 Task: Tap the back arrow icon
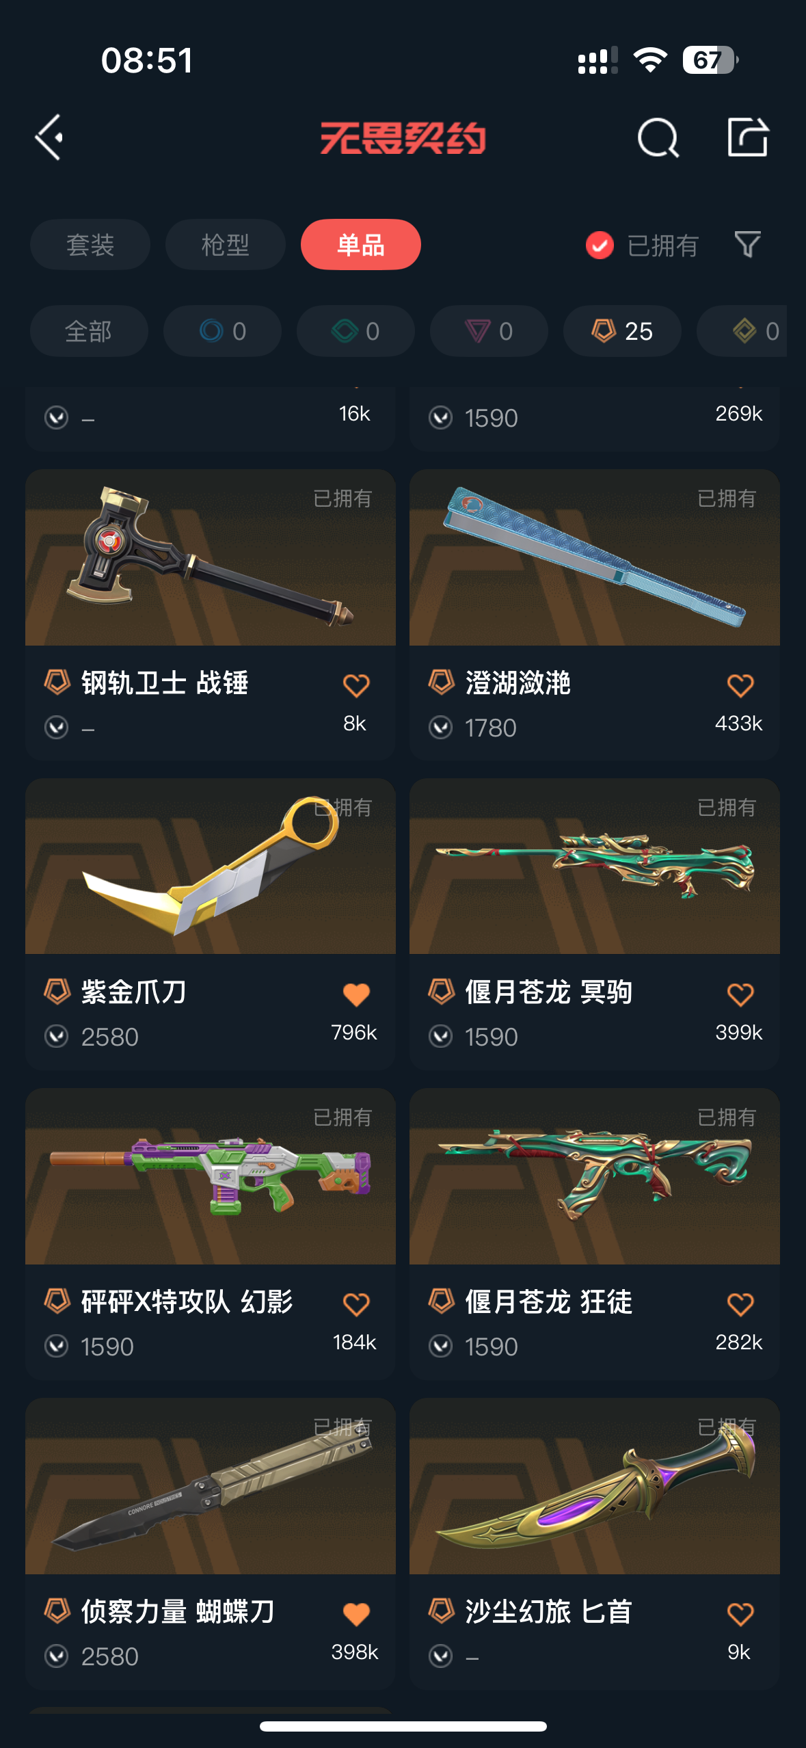tap(49, 137)
